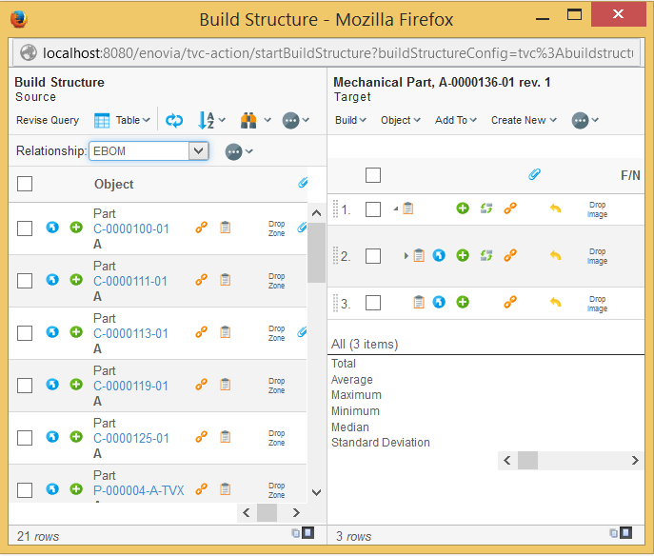Toggle the select-all checkbox in Source header

[x=25, y=184]
